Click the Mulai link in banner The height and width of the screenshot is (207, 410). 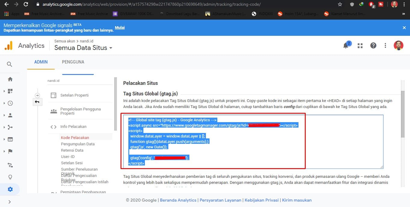pyautogui.click(x=120, y=28)
